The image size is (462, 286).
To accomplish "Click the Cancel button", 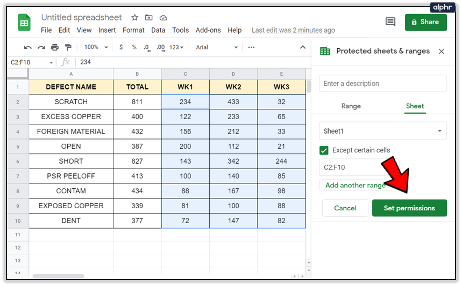I will coord(345,208).
